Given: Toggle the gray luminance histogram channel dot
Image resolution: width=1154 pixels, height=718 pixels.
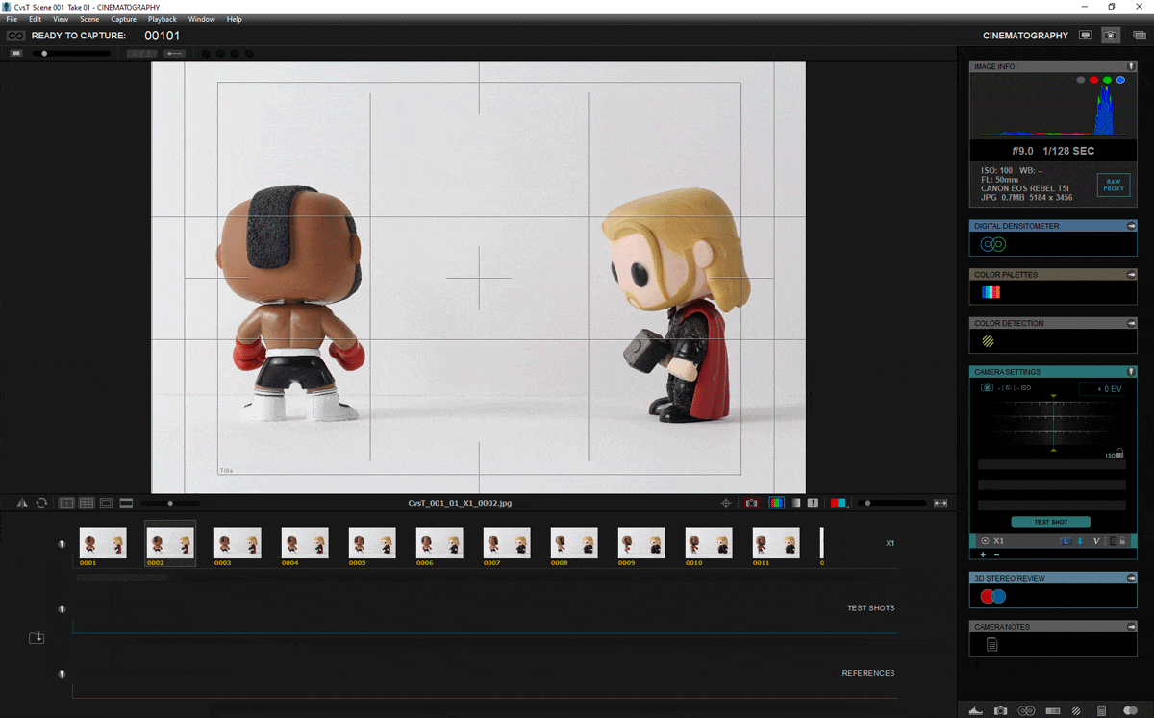Looking at the screenshot, I should point(1081,80).
